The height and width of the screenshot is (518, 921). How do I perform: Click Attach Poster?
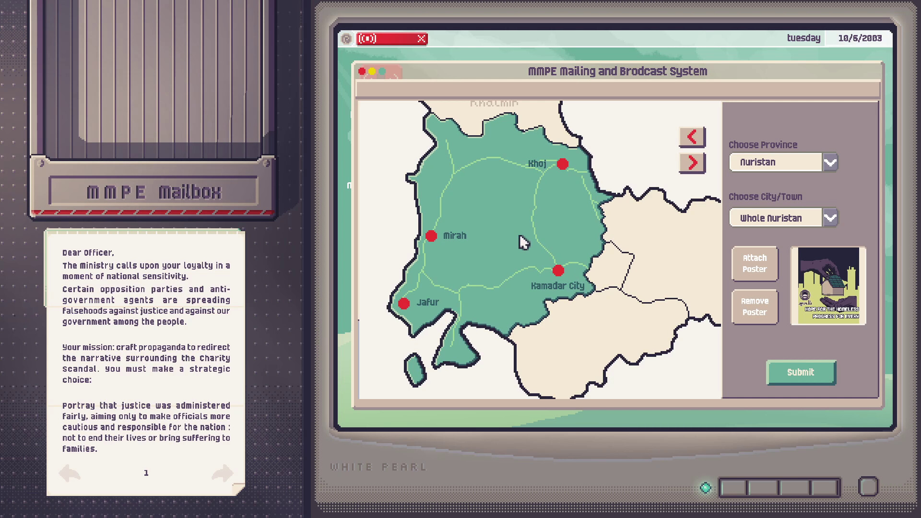point(754,264)
